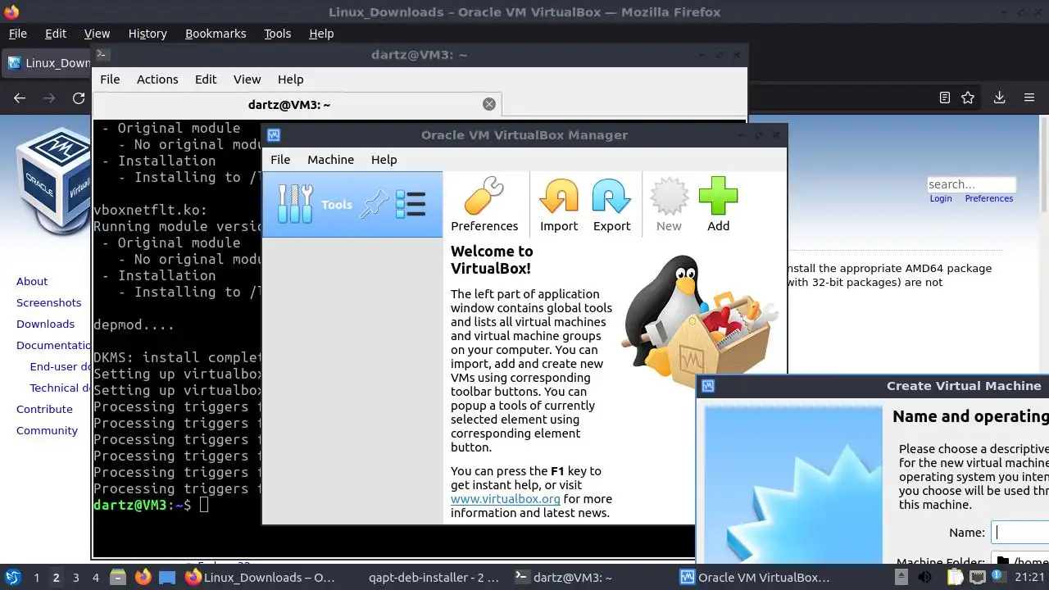
Task: Click the webpage search box
Action: pos(971,184)
